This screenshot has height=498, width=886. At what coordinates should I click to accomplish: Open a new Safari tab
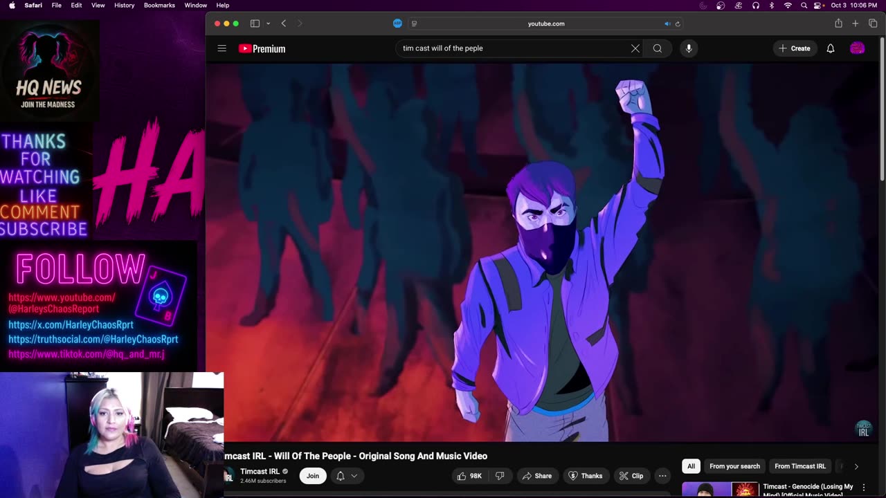coord(856,24)
